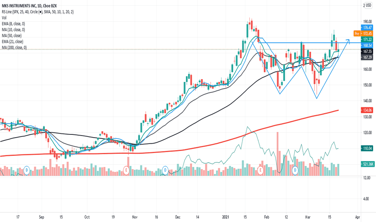Click the orange Pre 172.45 pre-market price tag
376x222 pixels.
click(x=363, y=34)
